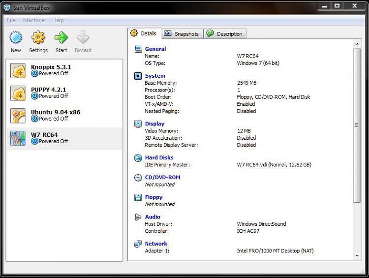Open the File menu
The width and height of the screenshot is (369, 278).
click(11, 20)
